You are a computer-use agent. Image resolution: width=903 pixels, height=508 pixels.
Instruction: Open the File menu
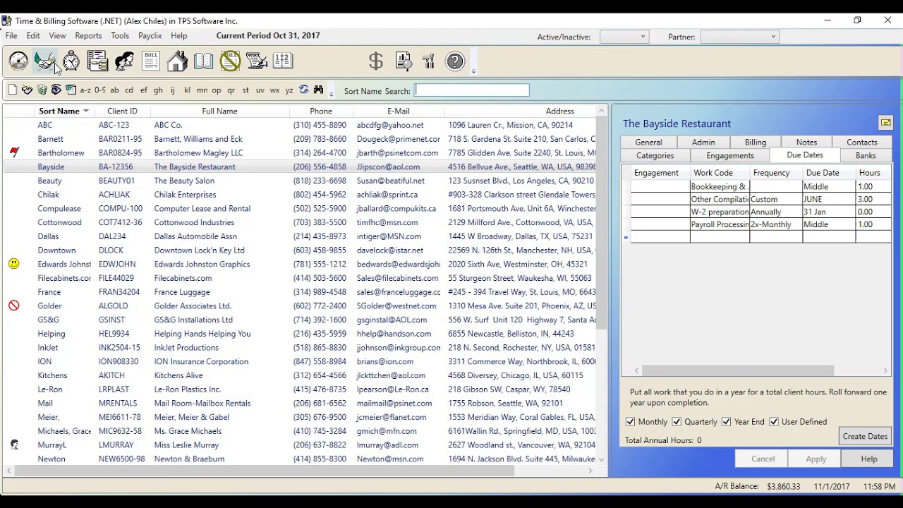click(11, 36)
